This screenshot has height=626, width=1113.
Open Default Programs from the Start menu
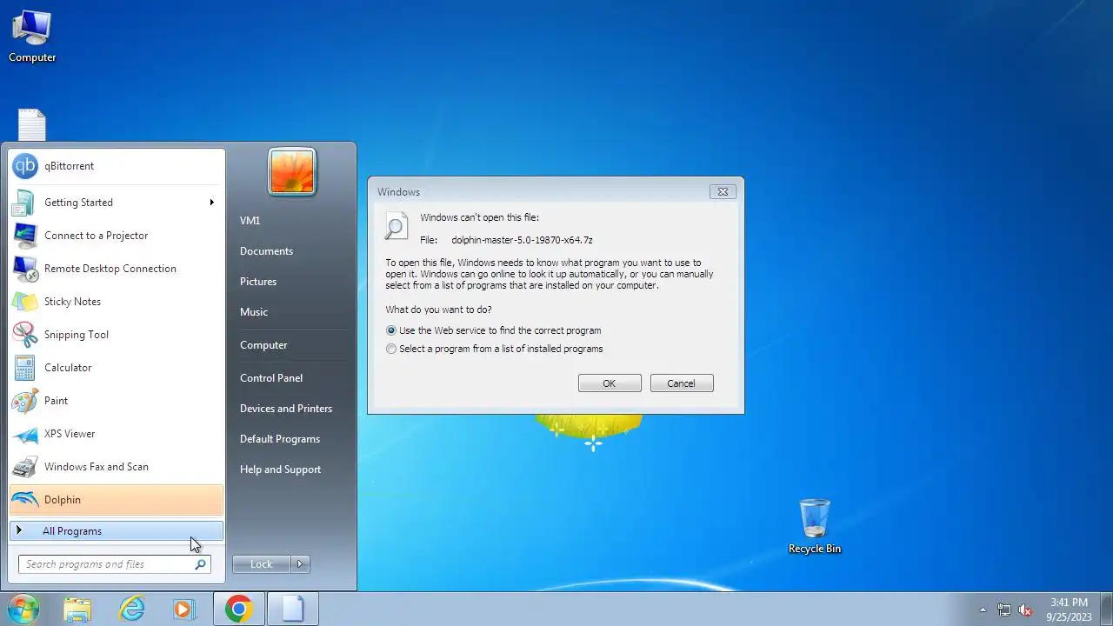(x=280, y=439)
